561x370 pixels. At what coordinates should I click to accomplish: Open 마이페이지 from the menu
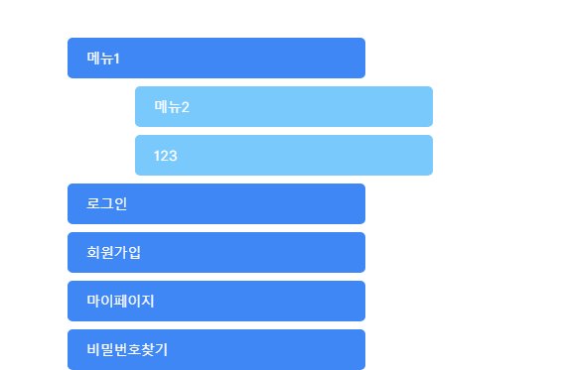click(216, 301)
